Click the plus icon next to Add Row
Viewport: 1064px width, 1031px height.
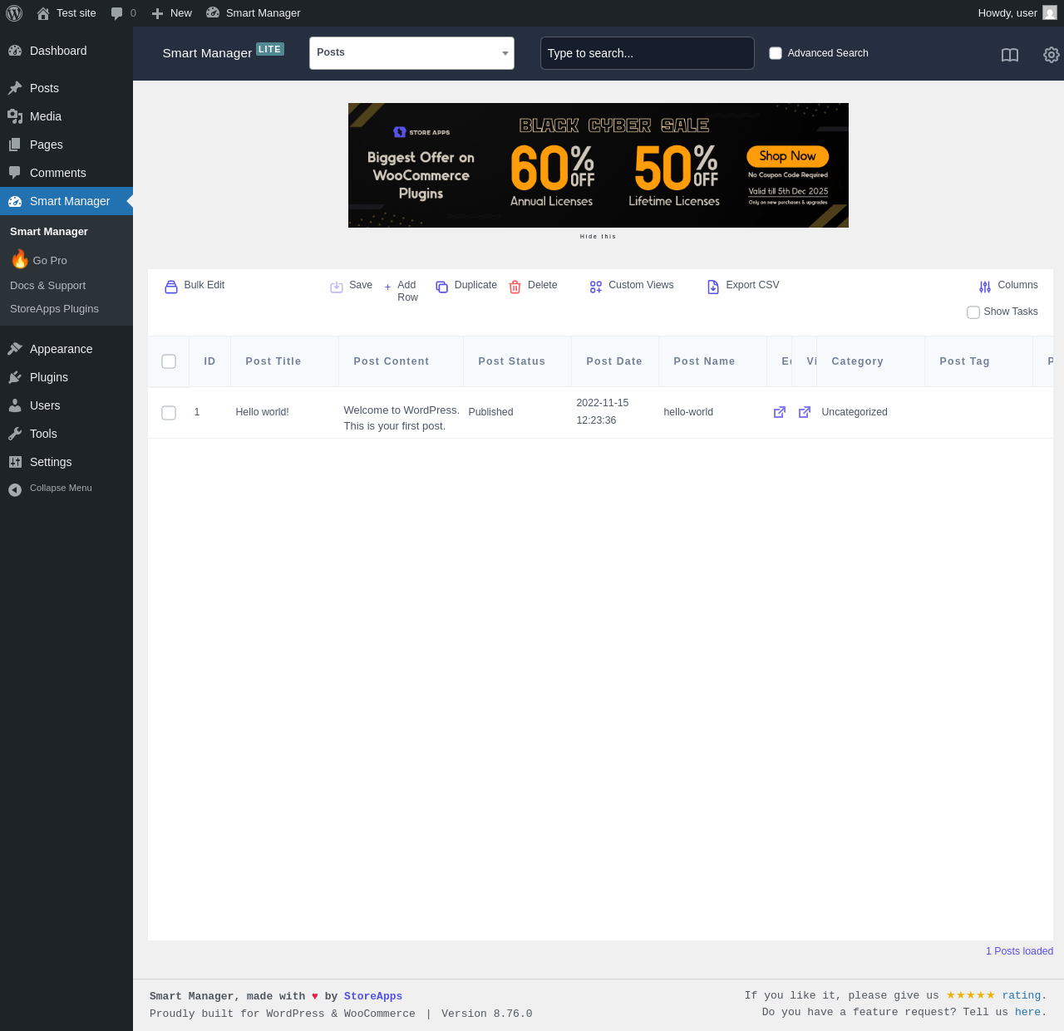click(388, 287)
